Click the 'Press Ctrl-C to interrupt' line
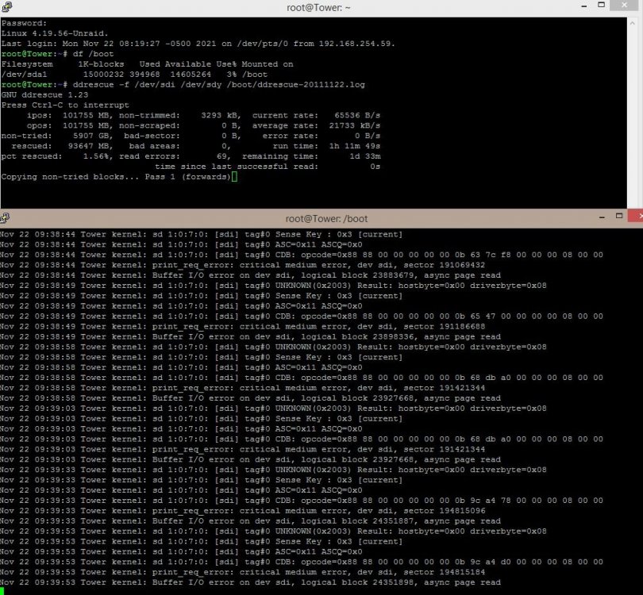Viewport: 643px width, 595px height. tap(65, 105)
